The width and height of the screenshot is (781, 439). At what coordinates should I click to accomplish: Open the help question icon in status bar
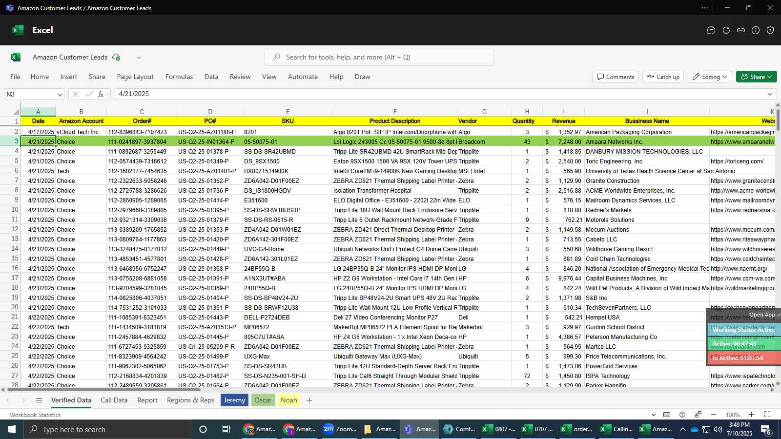[x=682, y=415]
